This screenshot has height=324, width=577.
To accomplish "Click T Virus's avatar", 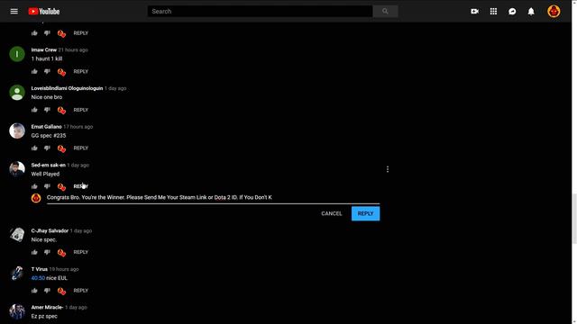I will tap(17, 274).
